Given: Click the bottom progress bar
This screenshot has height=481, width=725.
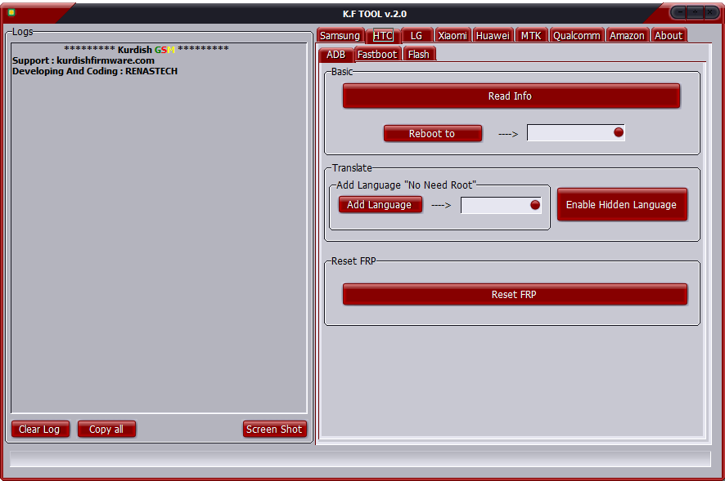Looking at the screenshot, I should (360, 459).
